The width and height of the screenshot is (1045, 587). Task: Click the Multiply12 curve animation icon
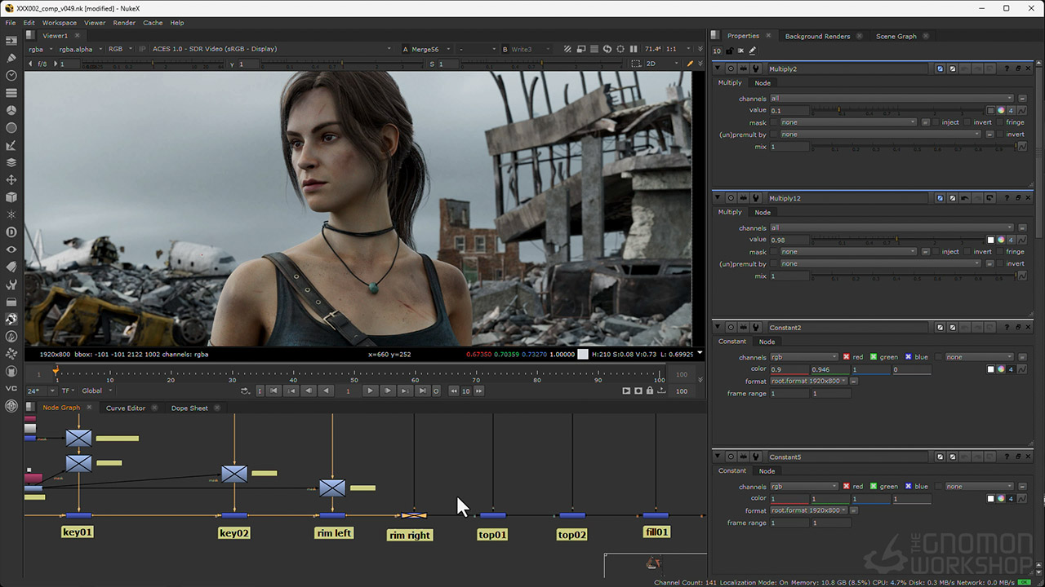[x=1021, y=240]
